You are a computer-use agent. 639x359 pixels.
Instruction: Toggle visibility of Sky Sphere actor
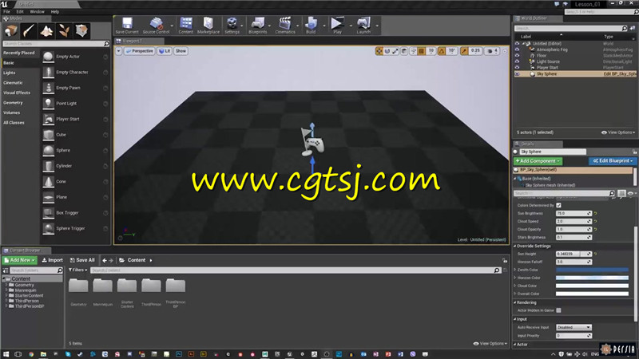517,74
